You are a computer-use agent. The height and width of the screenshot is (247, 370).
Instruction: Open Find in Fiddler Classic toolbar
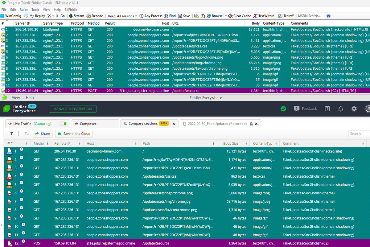[x=170, y=16]
